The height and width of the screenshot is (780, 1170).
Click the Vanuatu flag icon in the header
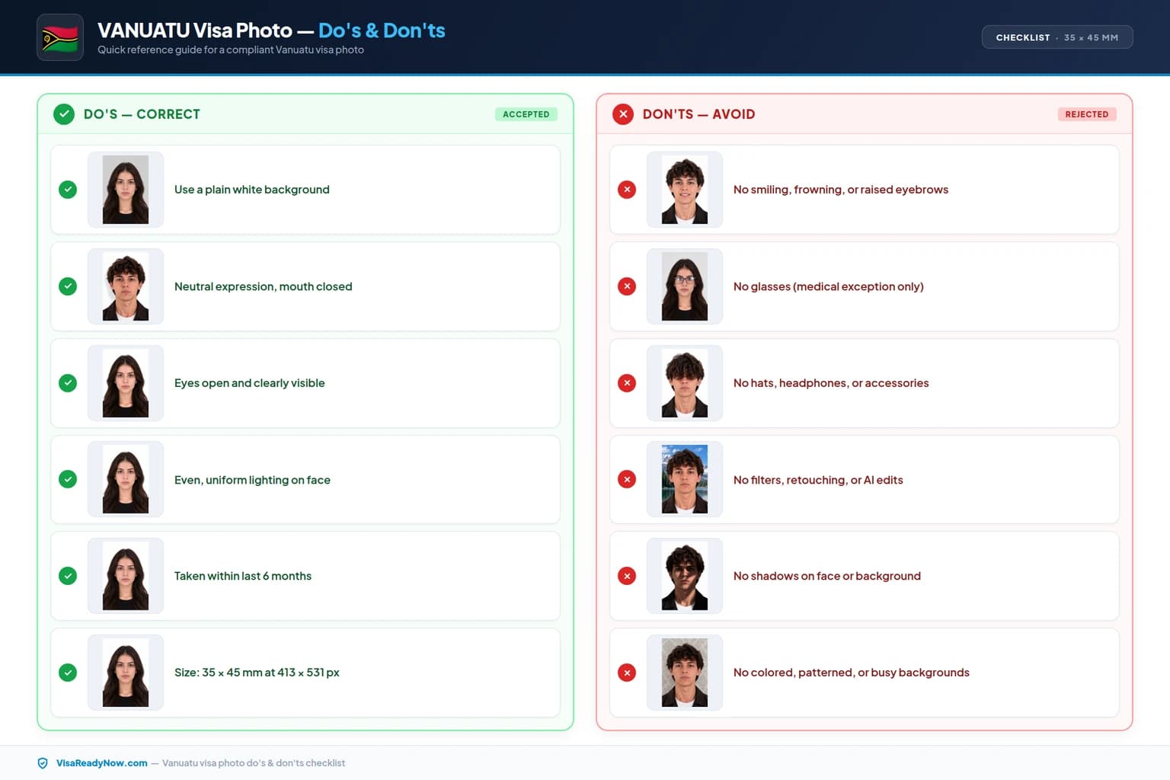tap(60, 37)
